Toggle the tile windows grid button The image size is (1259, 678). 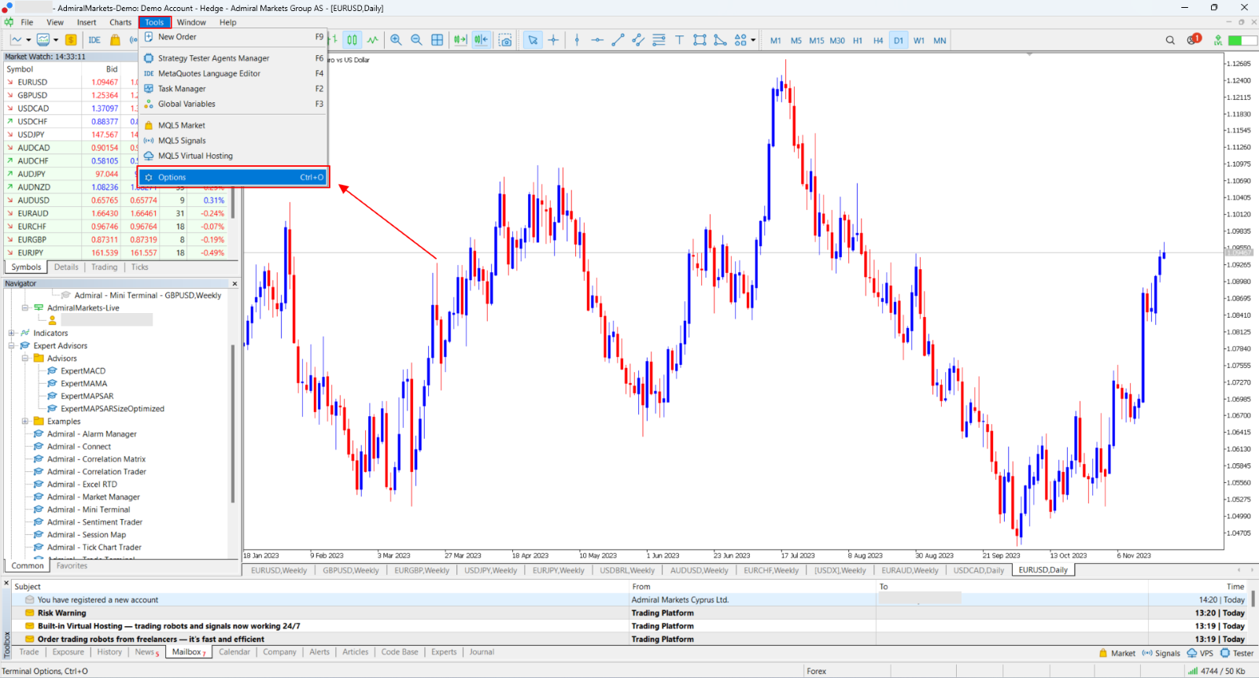coord(438,40)
